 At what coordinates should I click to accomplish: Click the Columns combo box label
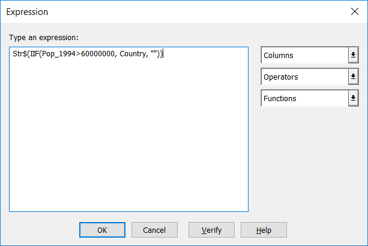(304, 56)
